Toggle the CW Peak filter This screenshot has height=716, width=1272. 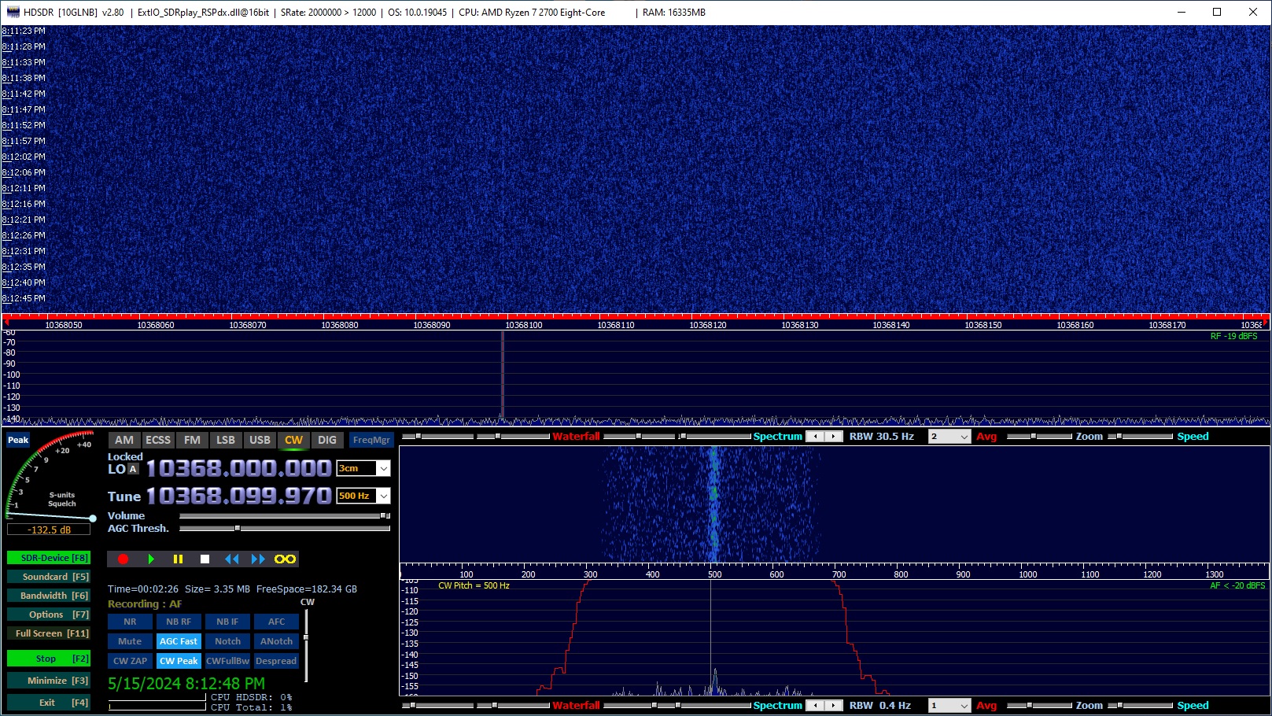179,661
